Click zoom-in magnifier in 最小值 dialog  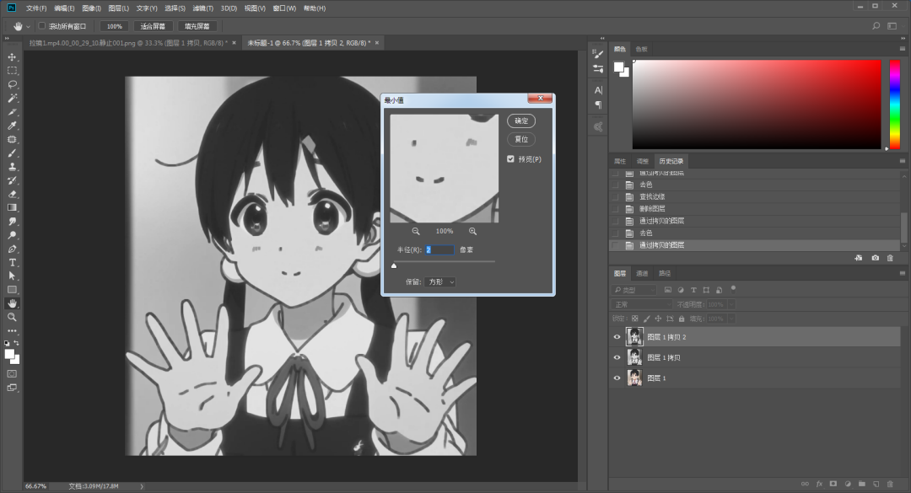click(x=473, y=231)
